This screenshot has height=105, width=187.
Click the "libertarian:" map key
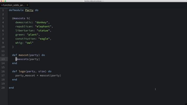pyautogui.click(x=25, y=31)
